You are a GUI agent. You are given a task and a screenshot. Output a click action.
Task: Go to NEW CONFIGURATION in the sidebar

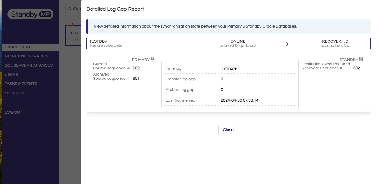pyautogui.click(x=26, y=56)
